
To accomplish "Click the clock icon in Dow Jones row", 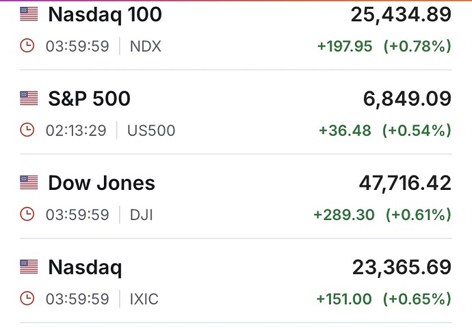I will pos(27,215).
